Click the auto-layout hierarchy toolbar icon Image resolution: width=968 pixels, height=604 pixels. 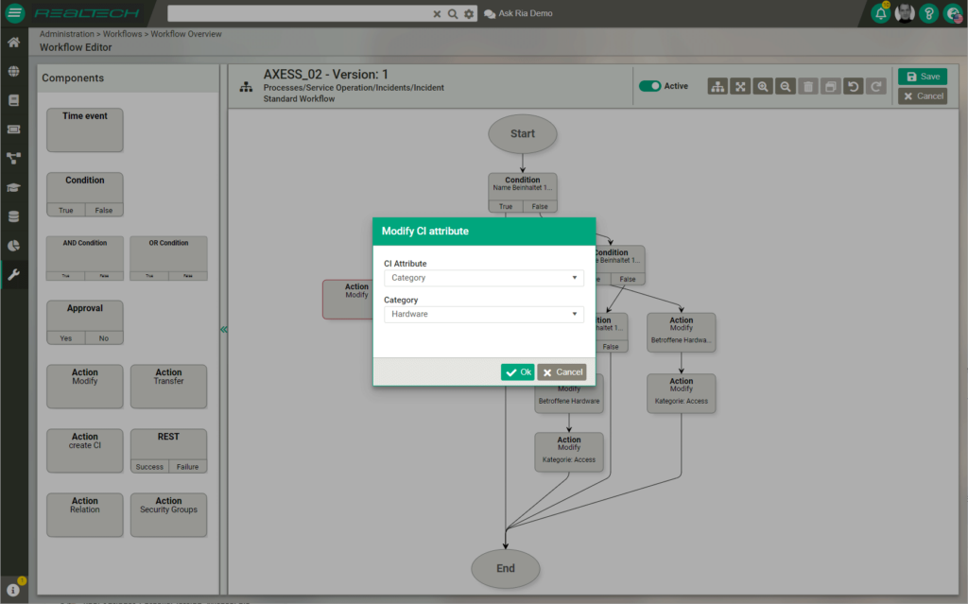tap(717, 86)
